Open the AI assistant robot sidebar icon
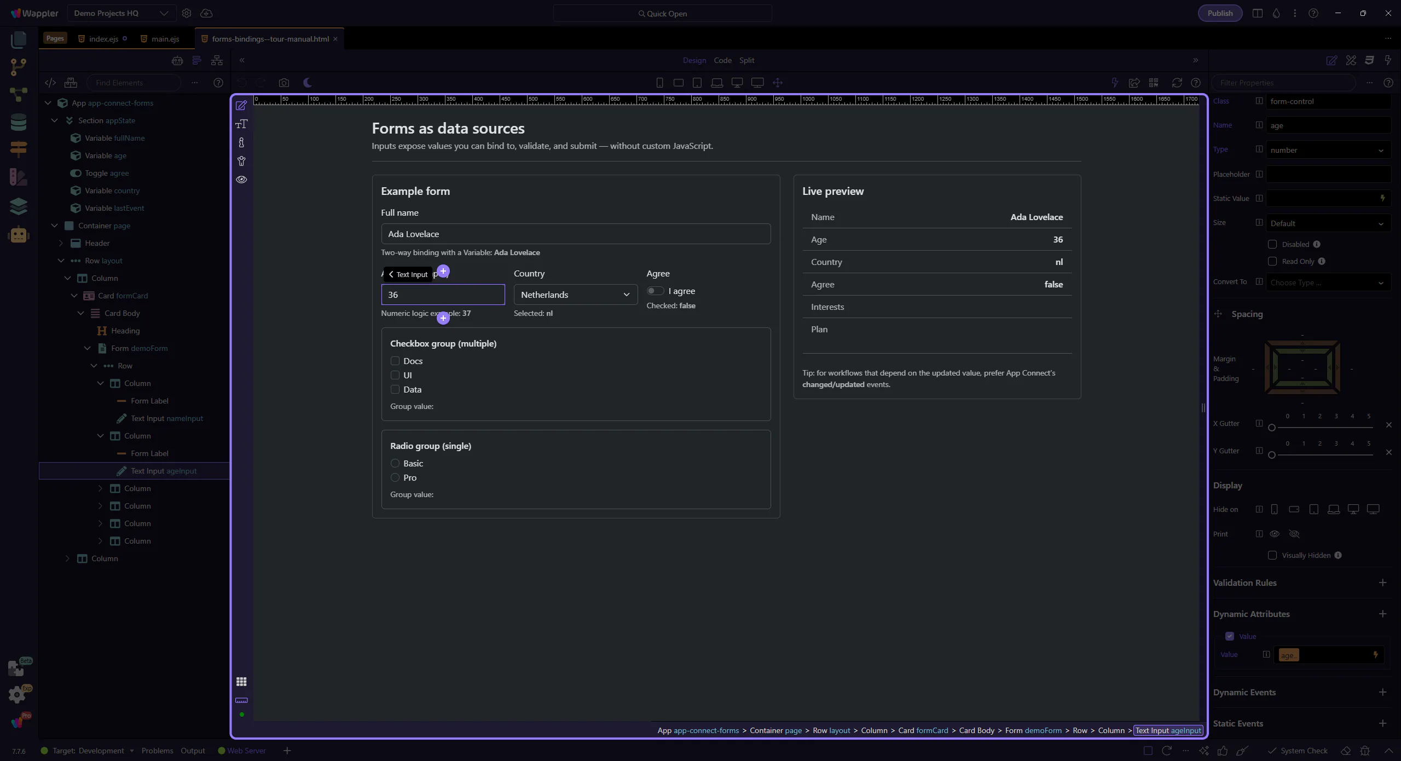Image resolution: width=1401 pixels, height=761 pixels. click(18, 235)
